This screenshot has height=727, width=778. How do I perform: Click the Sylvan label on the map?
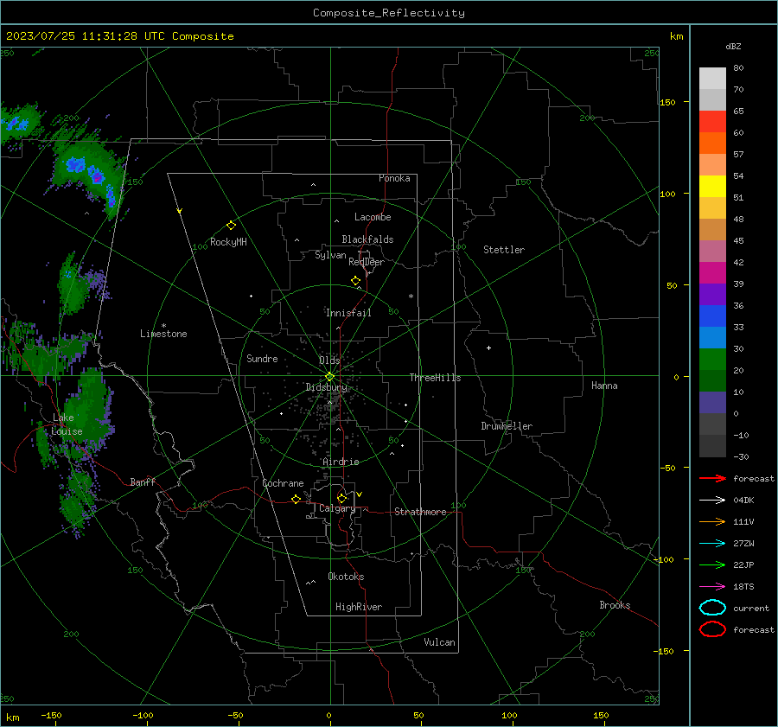coord(330,255)
